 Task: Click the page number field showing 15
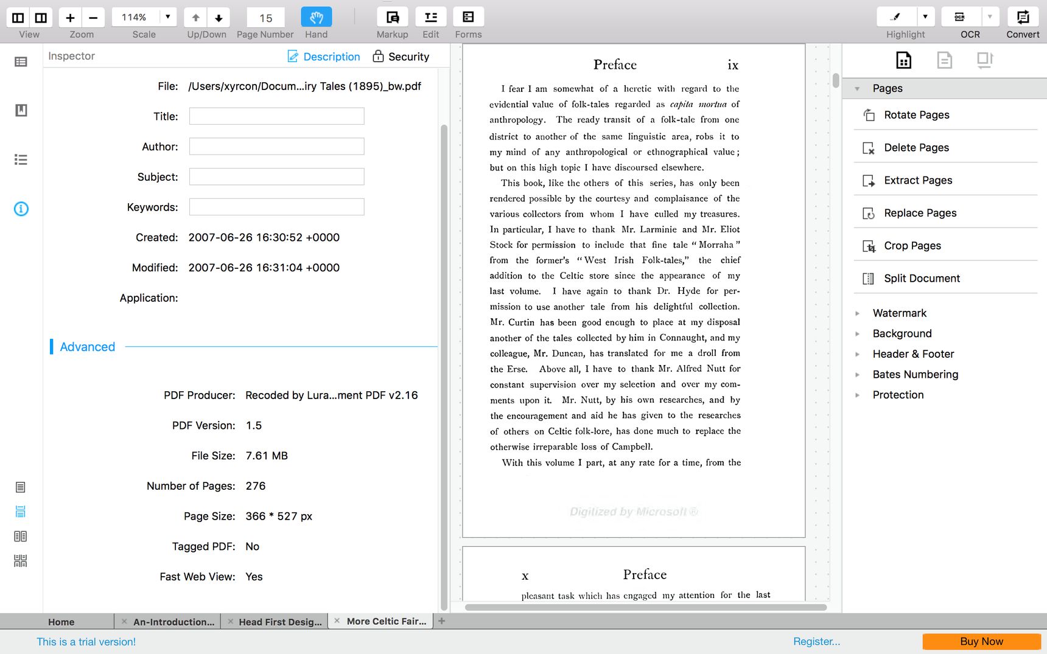pos(265,18)
